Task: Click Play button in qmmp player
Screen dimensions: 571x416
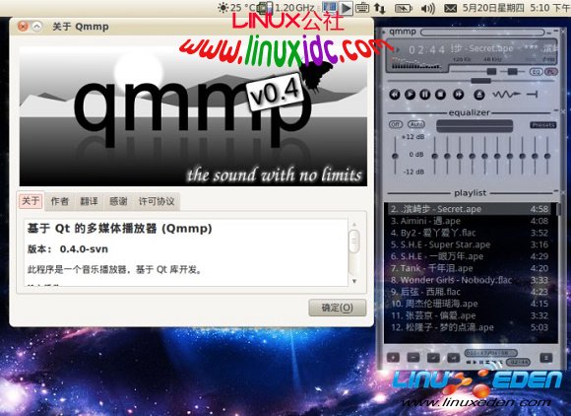Action: coord(411,95)
